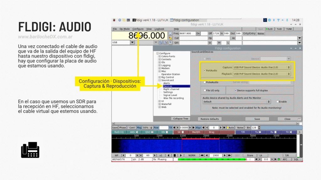Click the Wi-Fi icon in system tray
This screenshot has height=180, width=321.
coord(278,20)
